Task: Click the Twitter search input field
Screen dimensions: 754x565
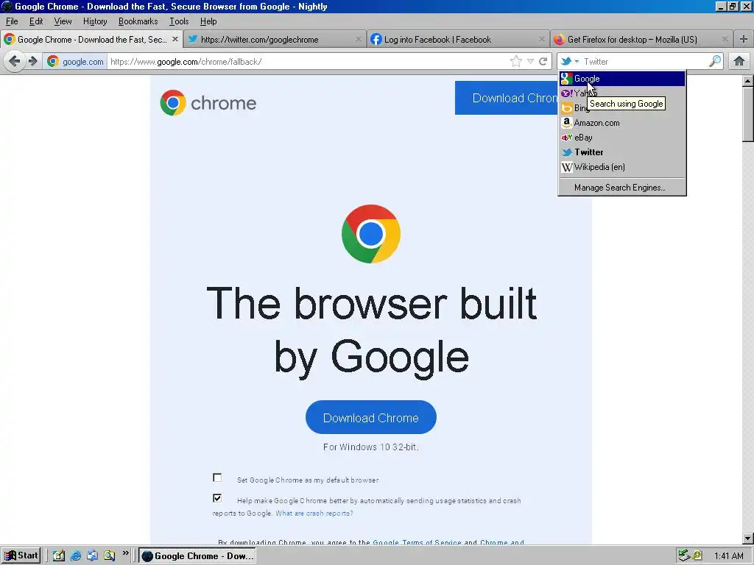Action: click(644, 62)
